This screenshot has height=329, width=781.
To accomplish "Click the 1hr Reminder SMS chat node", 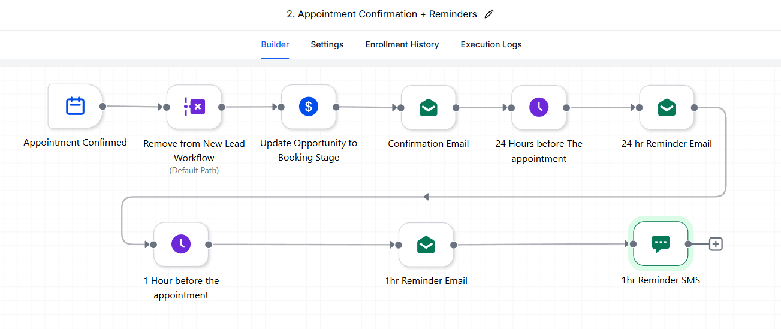I will coord(661,244).
